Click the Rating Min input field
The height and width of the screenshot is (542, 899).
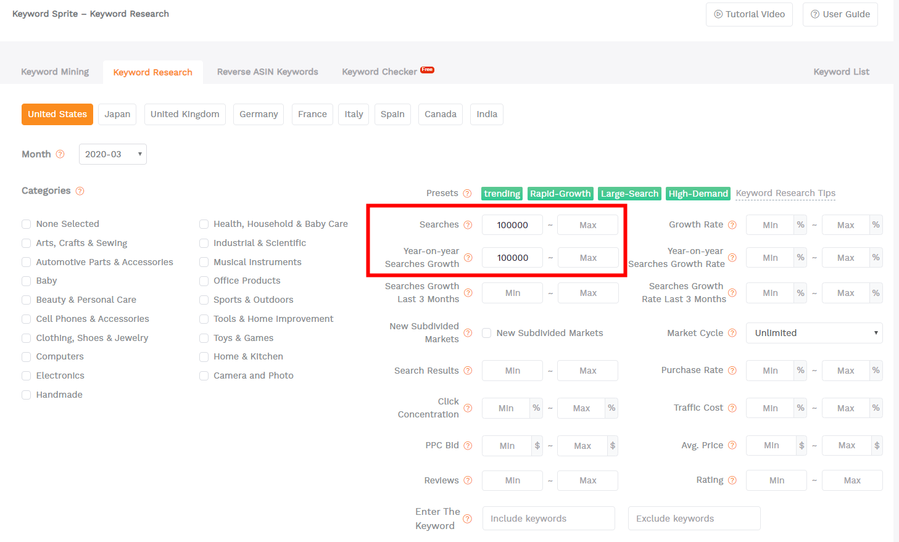point(777,480)
